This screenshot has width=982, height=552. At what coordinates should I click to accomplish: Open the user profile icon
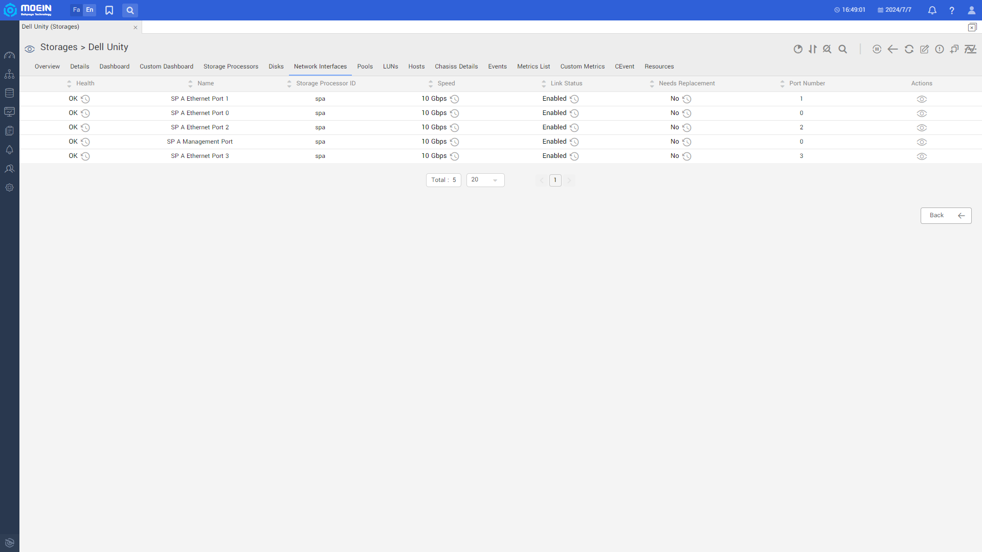(972, 10)
